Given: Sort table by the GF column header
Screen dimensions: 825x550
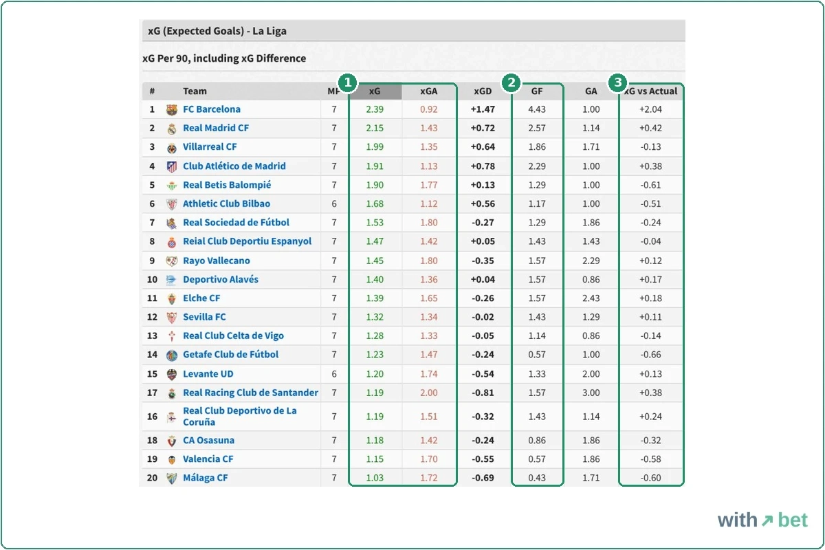Looking at the screenshot, I should [x=537, y=91].
